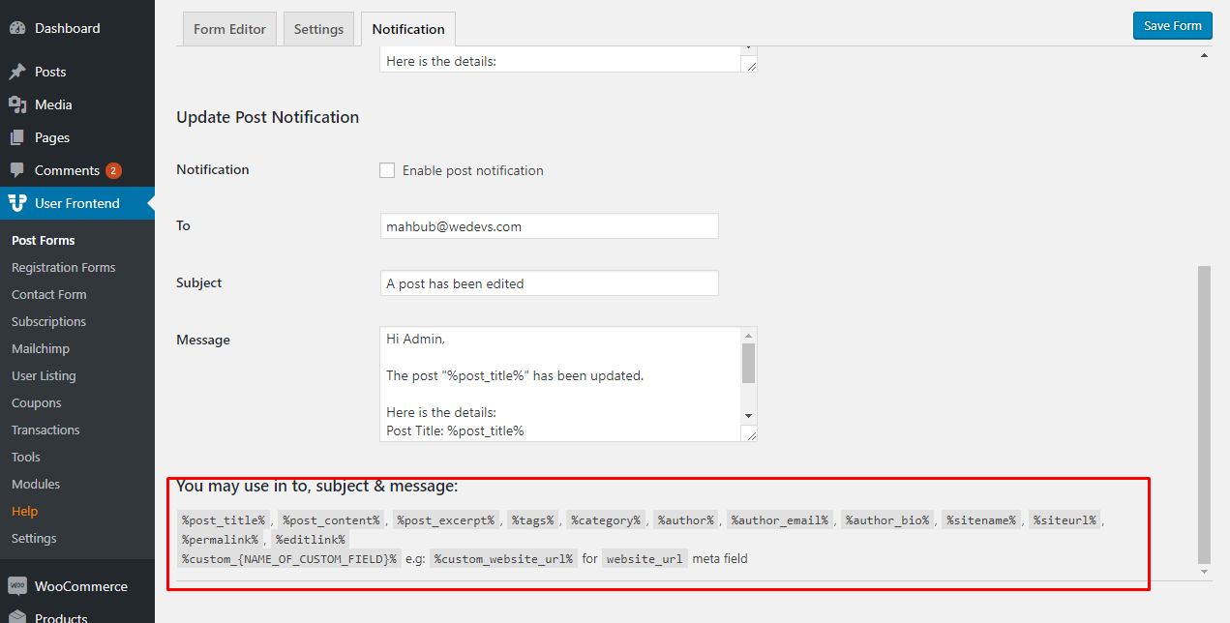The image size is (1230, 623).
Task: Open the orange Help link
Action: [x=24, y=511]
